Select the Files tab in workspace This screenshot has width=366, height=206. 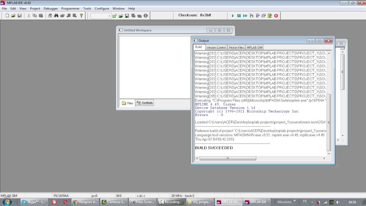click(128, 103)
